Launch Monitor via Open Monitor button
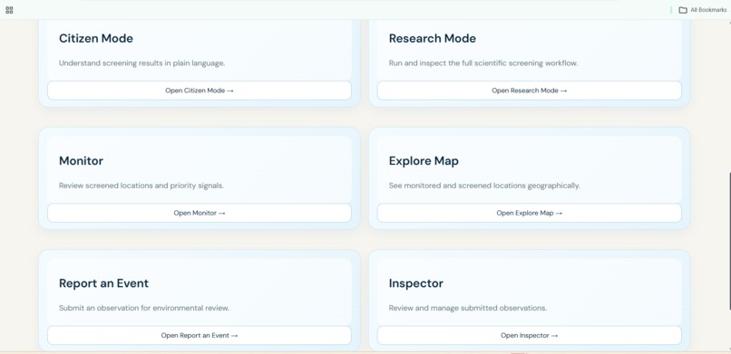 199,213
